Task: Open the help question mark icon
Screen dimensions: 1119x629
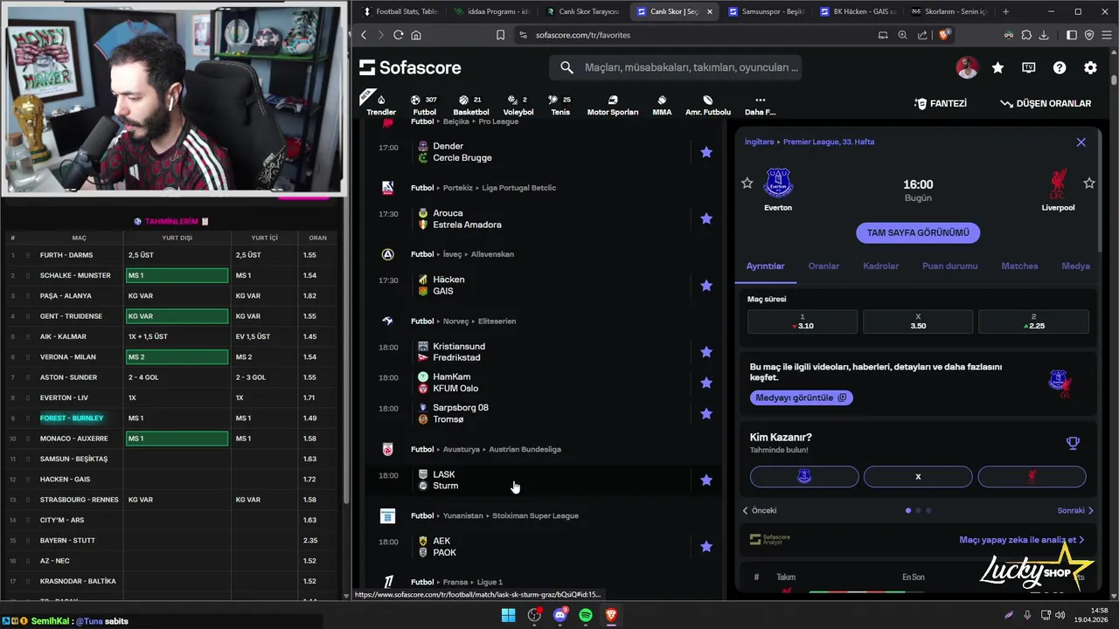Action: [1060, 67]
